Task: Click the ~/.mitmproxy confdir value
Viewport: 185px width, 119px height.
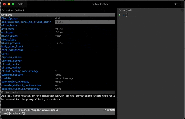Action: [64, 78]
